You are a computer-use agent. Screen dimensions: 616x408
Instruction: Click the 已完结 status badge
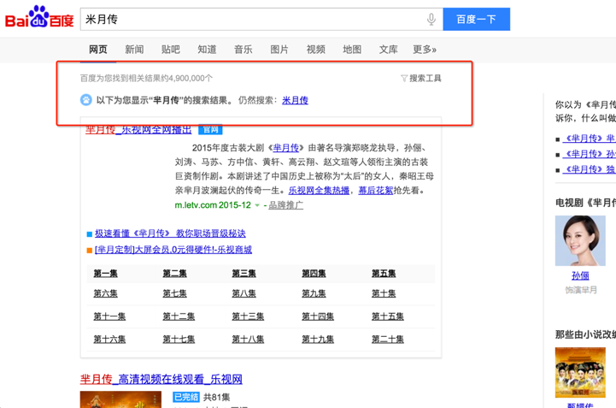185,397
